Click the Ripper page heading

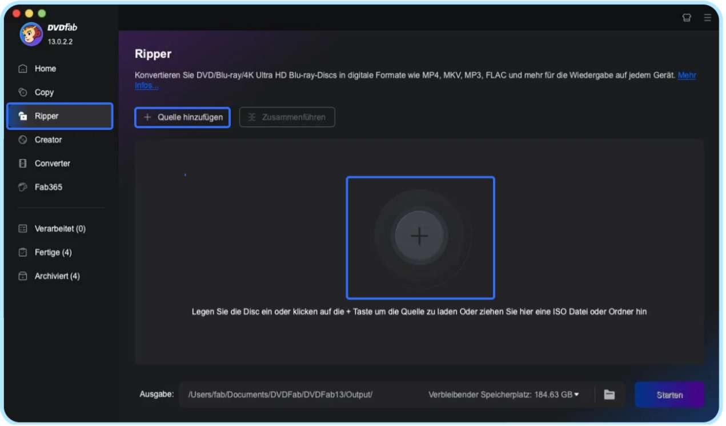[x=153, y=54]
